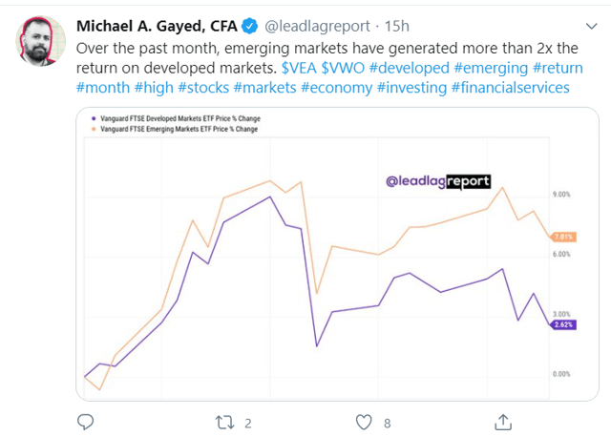Follow the #emerging hashtag link

pos(491,68)
